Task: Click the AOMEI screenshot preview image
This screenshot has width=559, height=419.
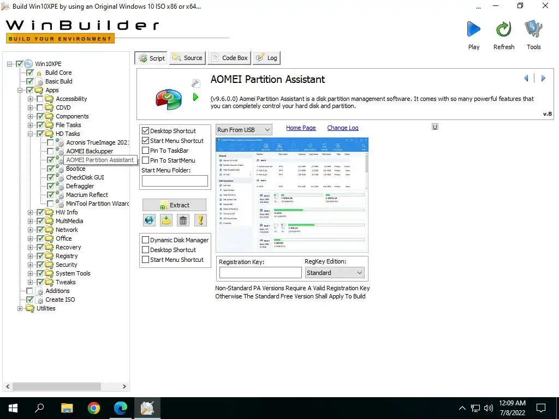Action: click(x=292, y=195)
